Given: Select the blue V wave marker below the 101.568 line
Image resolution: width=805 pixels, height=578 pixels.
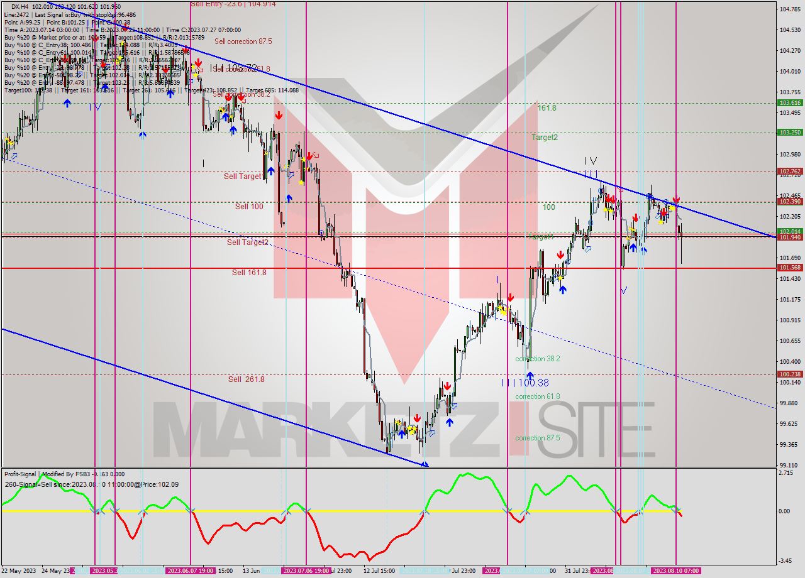Looking at the screenshot, I should pyautogui.click(x=623, y=290).
